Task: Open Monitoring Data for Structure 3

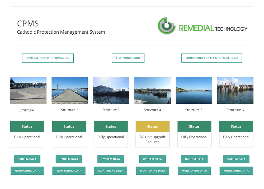Action: point(111,171)
